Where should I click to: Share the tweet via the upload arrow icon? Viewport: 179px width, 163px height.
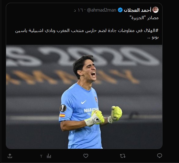[10, 156]
